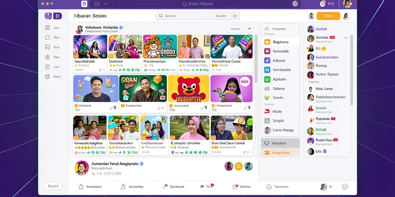Collapse the Aamdaa contact group chevron
Viewport: 395px width, 197px height.
[x=346, y=38]
